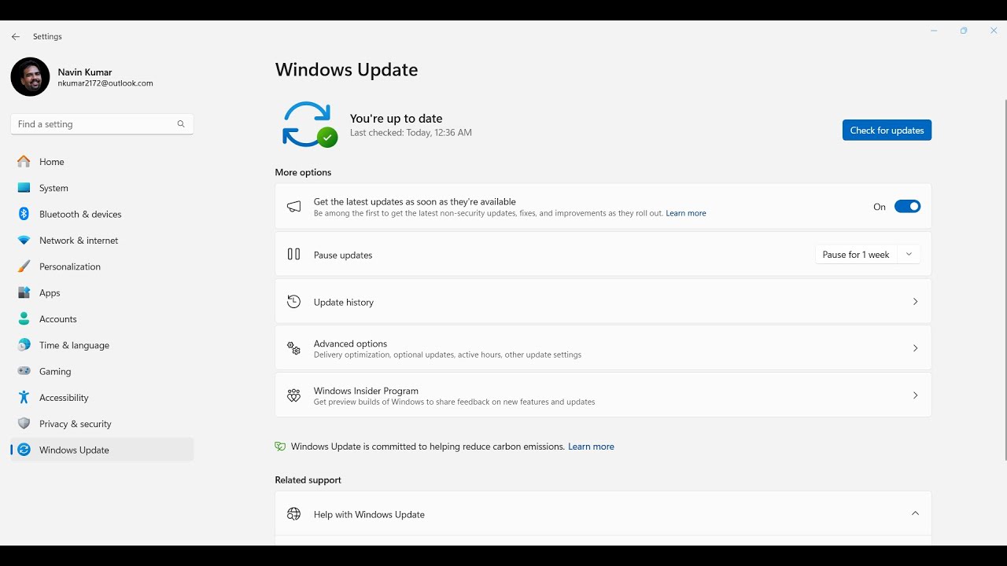Click Pause for 1 week button
1007x566 pixels.
coord(856,255)
